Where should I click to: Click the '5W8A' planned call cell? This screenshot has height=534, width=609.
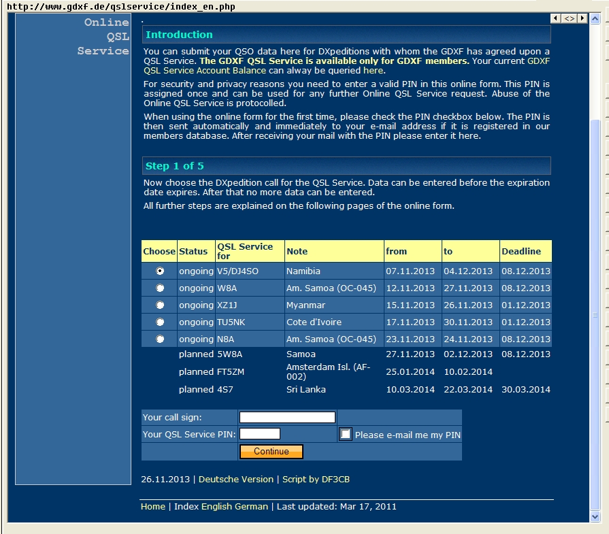point(229,354)
